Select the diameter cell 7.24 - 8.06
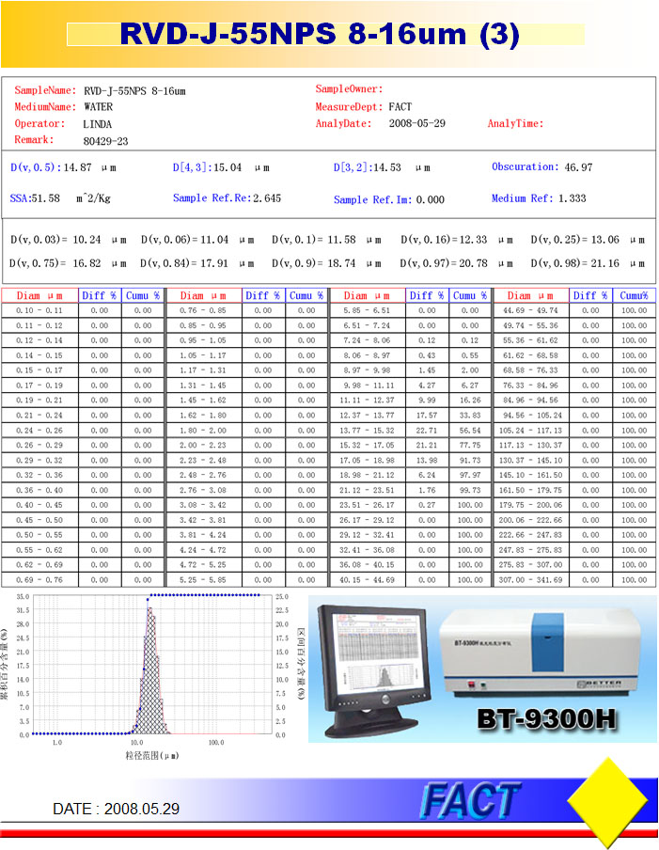The width and height of the screenshot is (659, 850). click(367, 340)
